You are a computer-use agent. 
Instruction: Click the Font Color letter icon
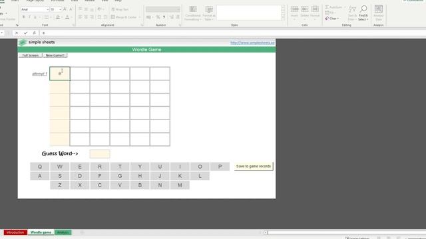(x=67, y=17)
